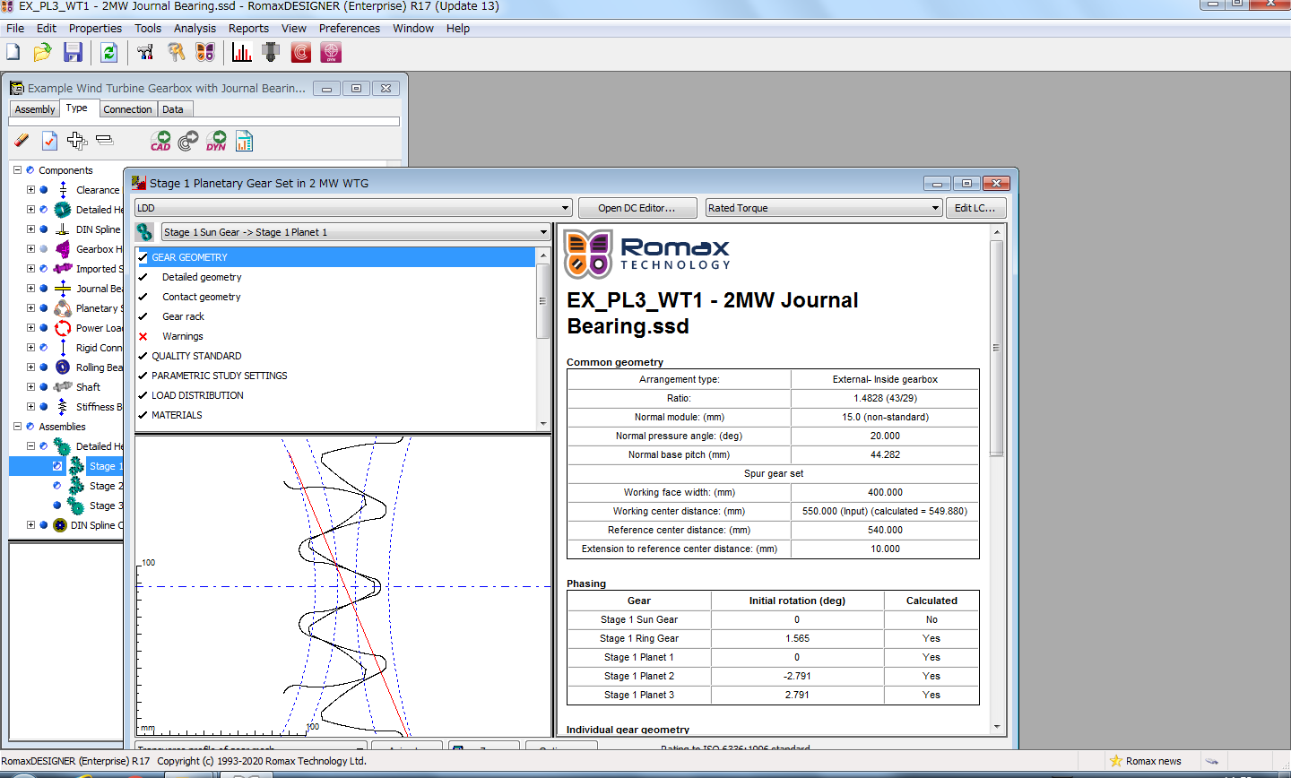The image size is (1291, 778).
Task: Open the Help menu
Action: pyautogui.click(x=458, y=29)
